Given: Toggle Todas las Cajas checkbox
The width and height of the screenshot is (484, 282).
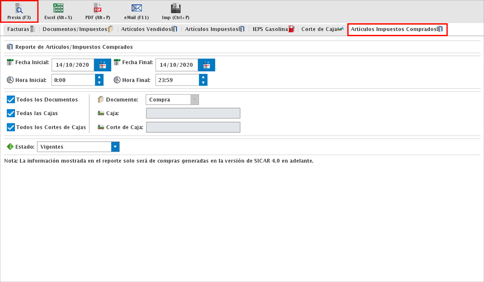Looking at the screenshot, I should pyautogui.click(x=11, y=113).
